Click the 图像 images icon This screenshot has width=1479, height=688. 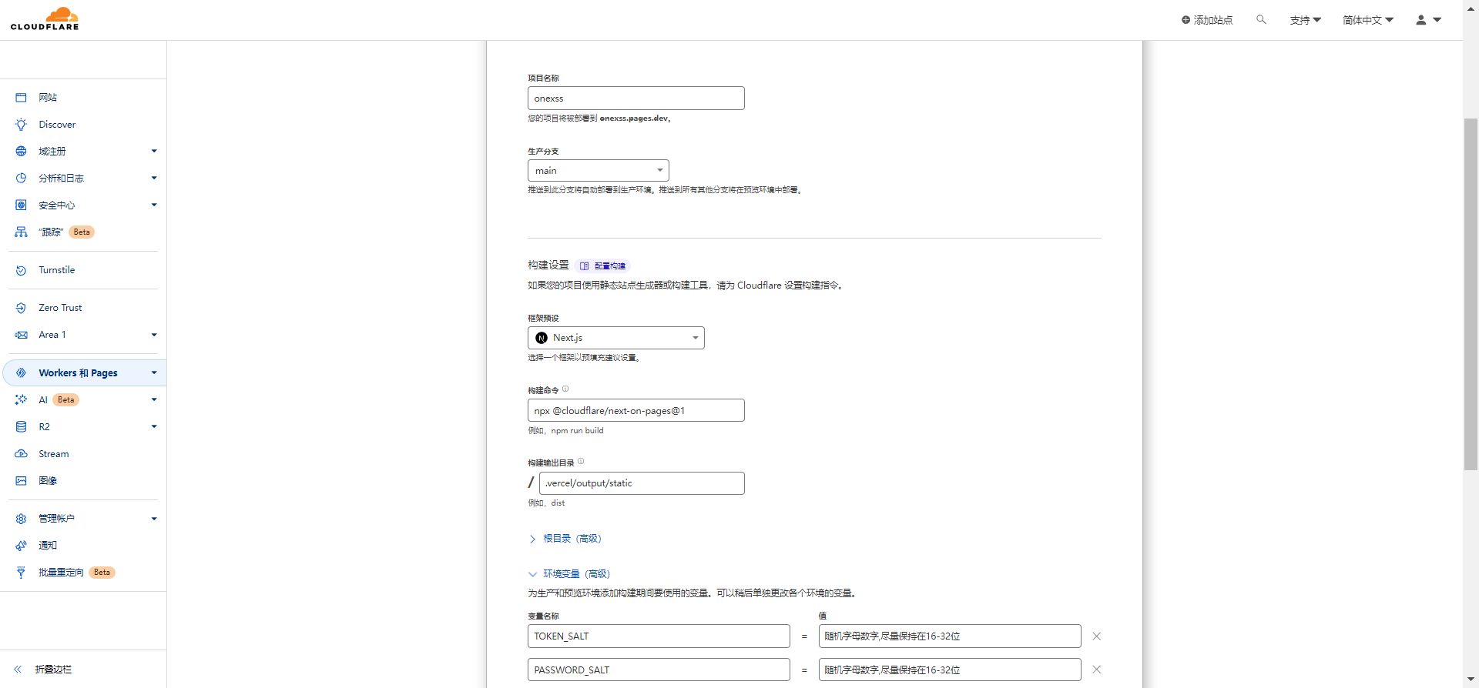[21, 481]
